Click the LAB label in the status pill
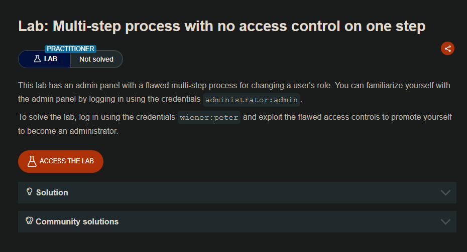This screenshot has height=252, width=467. [x=50, y=59]
